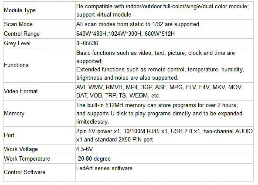Select the -20-80 degree value

pyautogui.click(x=93, y=159)
